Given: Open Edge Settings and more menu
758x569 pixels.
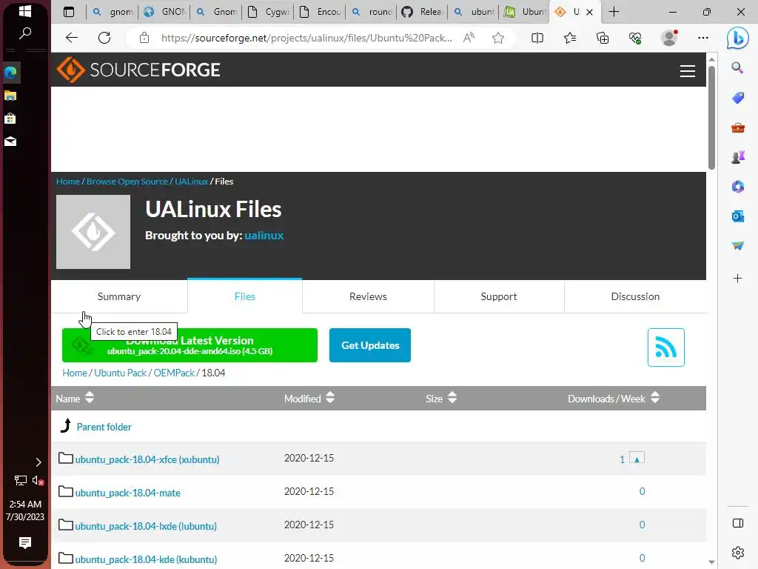Looking at the screenshot, I should [703, 38].
